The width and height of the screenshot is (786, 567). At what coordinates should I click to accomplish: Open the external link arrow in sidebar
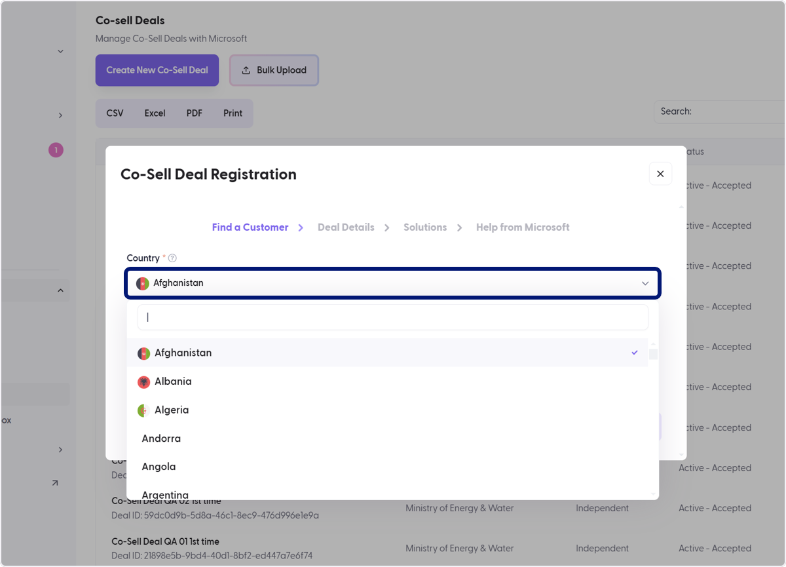click(55, 483)
